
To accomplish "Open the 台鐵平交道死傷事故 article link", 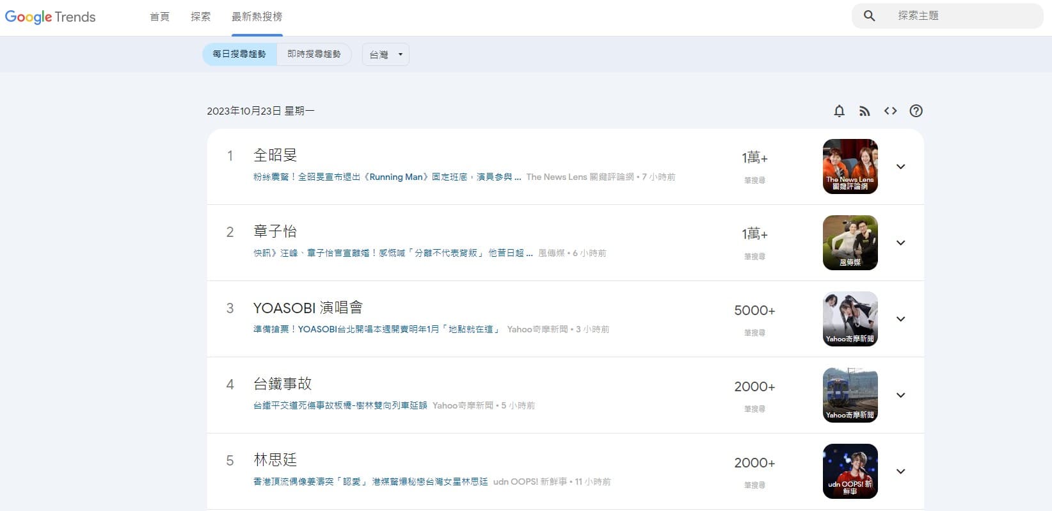I will [340, 406].
